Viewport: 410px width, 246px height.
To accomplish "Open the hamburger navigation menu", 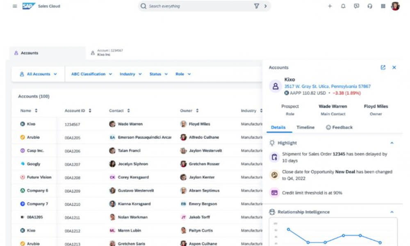I will [x=15, y=6].
